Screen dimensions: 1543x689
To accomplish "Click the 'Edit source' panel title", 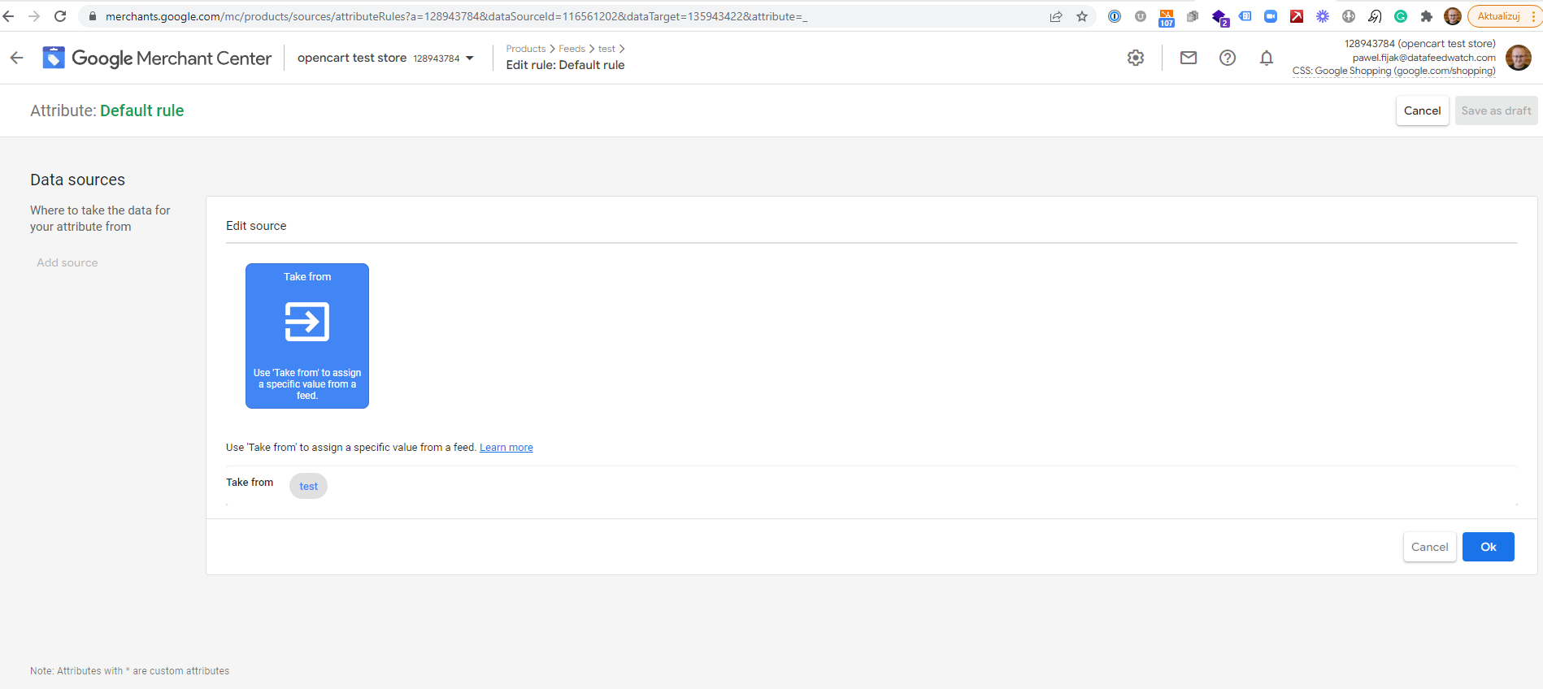I will (256, 226).
